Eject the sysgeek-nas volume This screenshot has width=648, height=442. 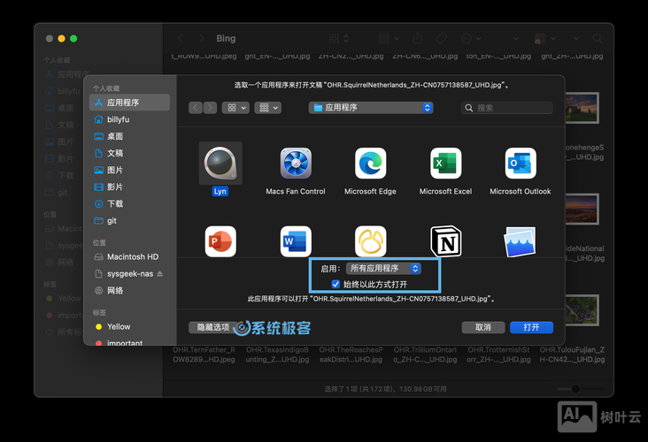(x=160, y=274)
